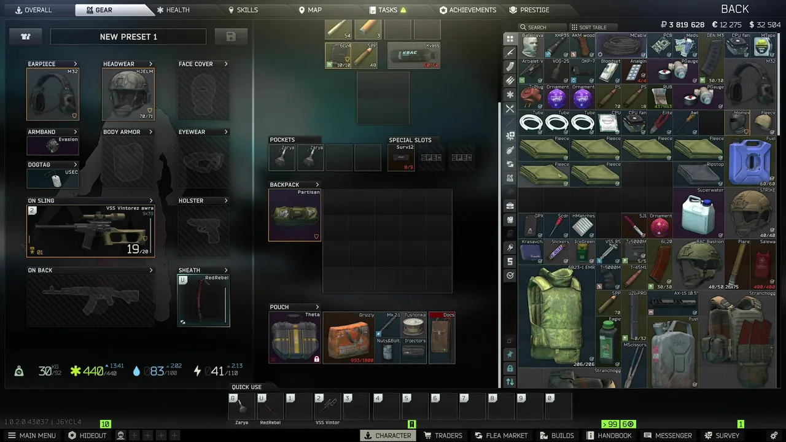Viewport: 786px width, 442px height.
Task: Open the MAIN MENU button
Action: (x=32, y=435)
